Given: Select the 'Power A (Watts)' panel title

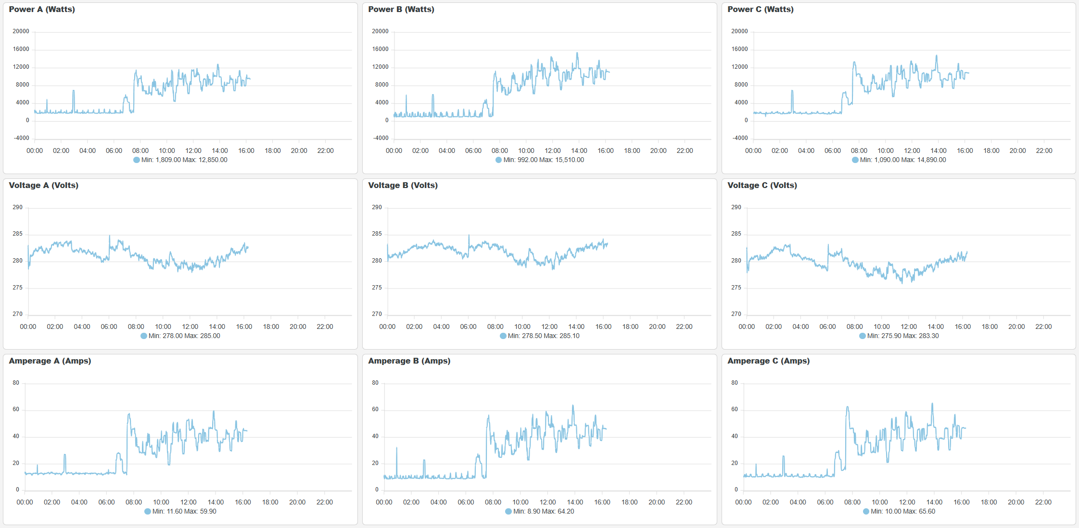Looking at the screenshot, I should (42, 10).
